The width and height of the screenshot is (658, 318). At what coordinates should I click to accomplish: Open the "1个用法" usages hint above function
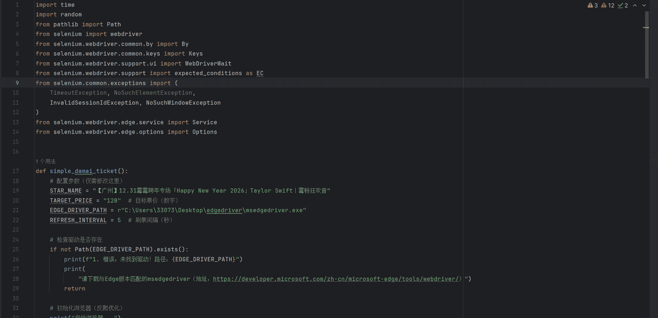click(x=45, y=161)
